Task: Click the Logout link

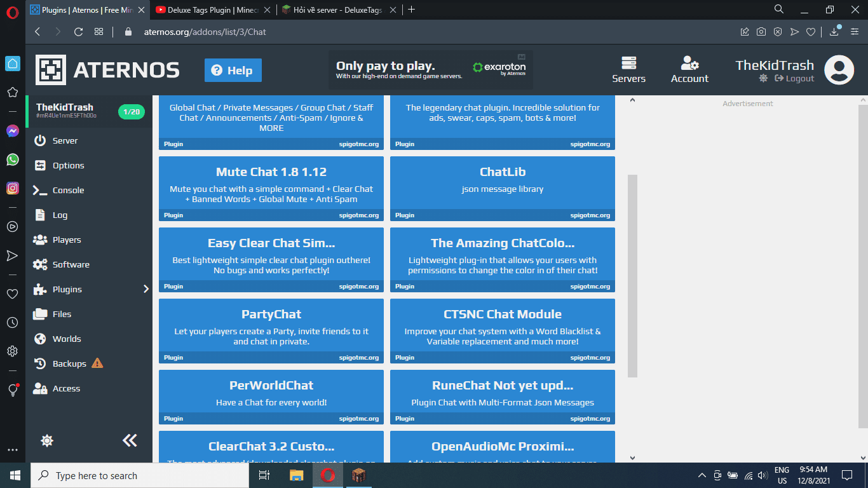Action: click(x=794, y=78)
